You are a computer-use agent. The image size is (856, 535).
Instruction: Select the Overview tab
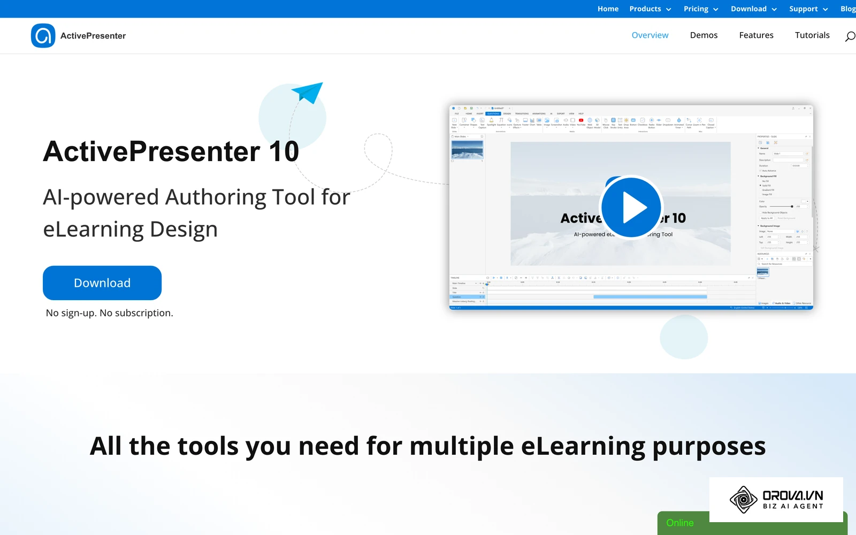(650, 35)
